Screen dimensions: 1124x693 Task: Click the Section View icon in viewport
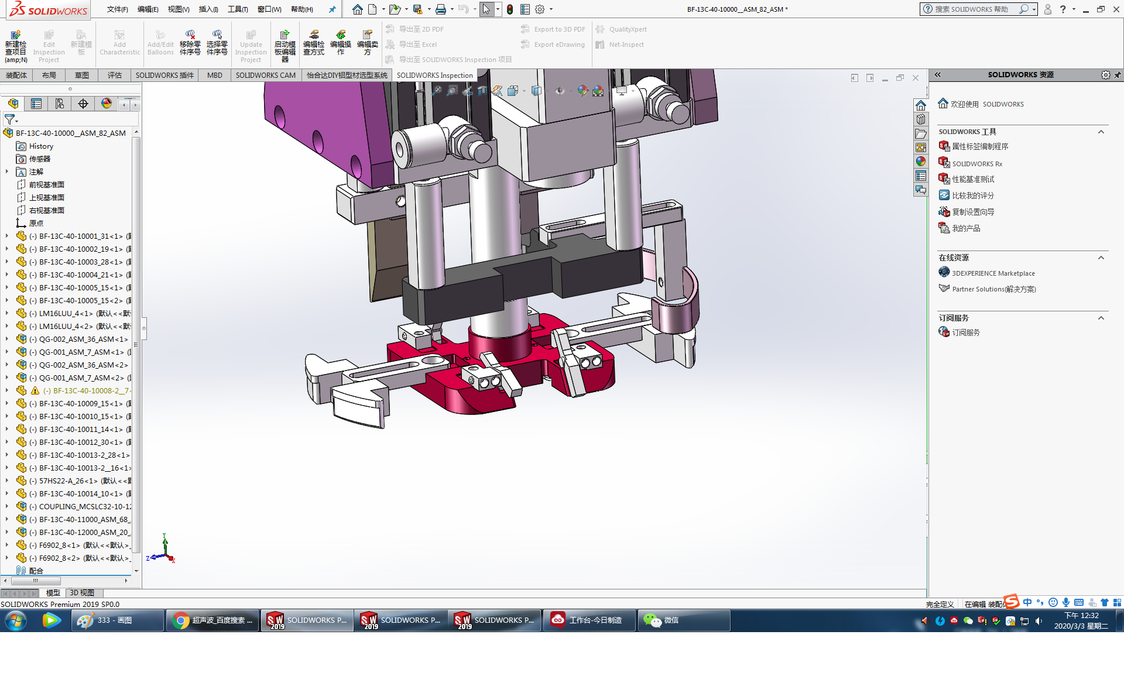[x=482, y=91]
